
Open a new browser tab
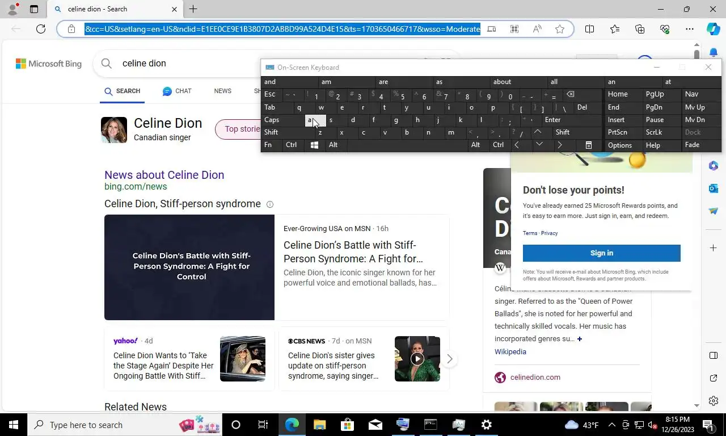(193, 9)
